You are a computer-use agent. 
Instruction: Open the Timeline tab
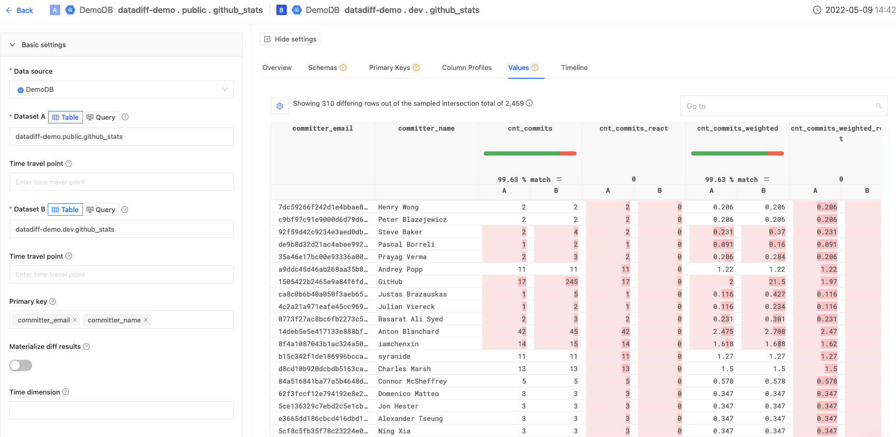575,68
